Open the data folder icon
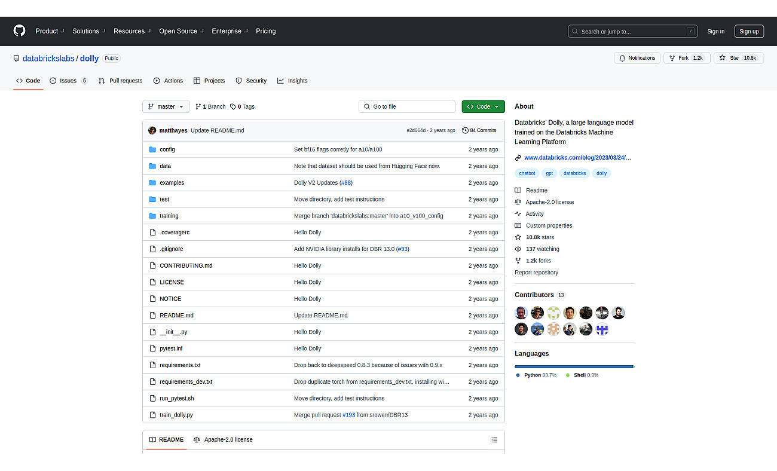Viewport: 777px width, 471px height. pyautogui.click(x=152, y=166)
